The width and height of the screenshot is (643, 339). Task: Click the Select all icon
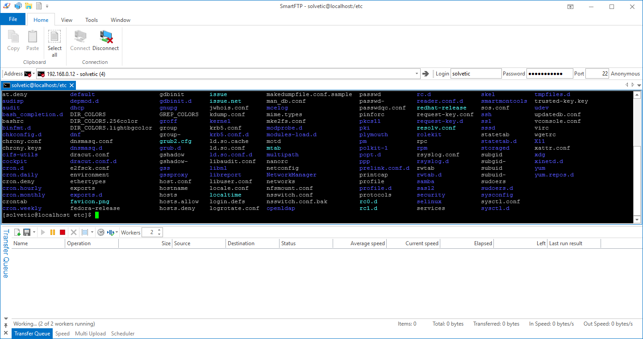[54, 37]
